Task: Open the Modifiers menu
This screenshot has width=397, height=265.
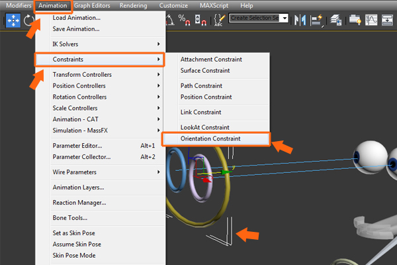Action: tap(19, 5)
